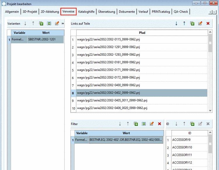Viewport: 219px width, 170px height.
Task: Edit ID entry in ID toolbar
Action: tap(200, 124)
